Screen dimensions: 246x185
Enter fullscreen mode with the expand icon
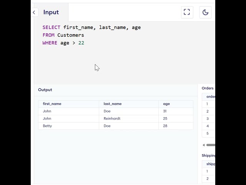point(187,12)
